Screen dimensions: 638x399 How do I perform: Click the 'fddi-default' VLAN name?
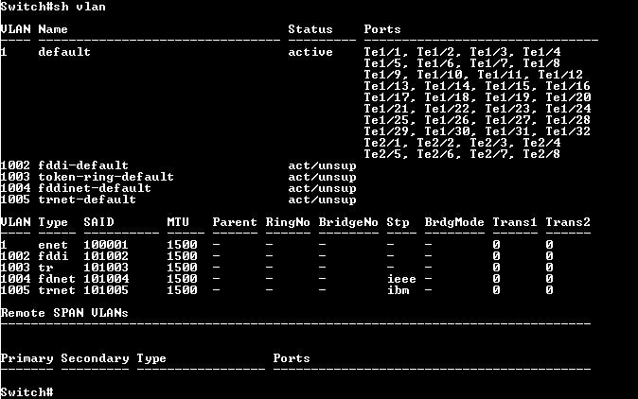pos(83,165)
